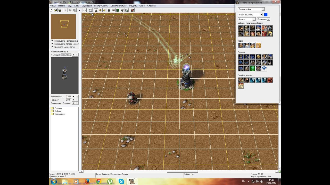Open the Windows Start button

pos(54,181)
